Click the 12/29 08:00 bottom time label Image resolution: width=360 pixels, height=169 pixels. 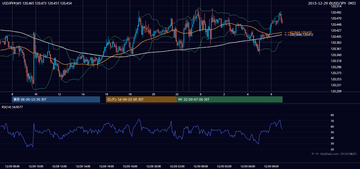coord(12,166)
